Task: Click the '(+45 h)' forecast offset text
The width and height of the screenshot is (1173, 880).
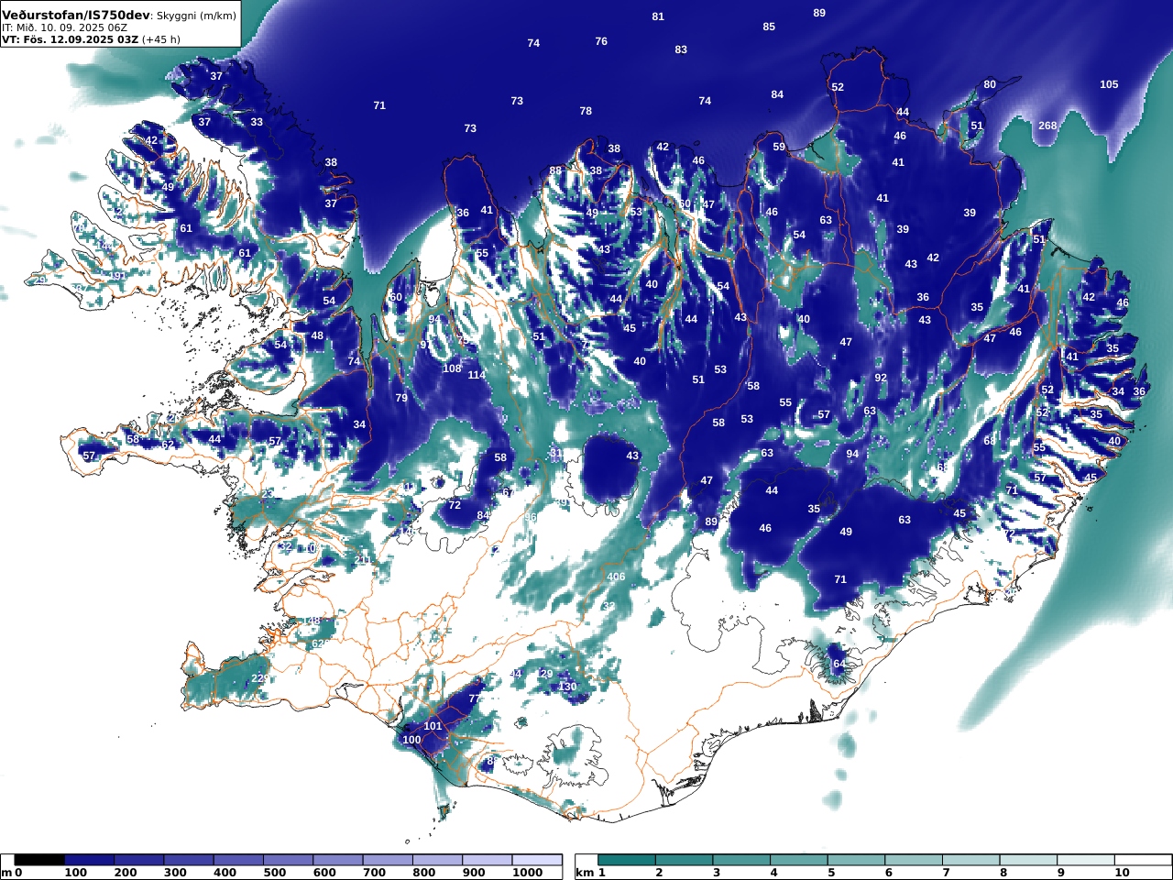Action: 161,39
